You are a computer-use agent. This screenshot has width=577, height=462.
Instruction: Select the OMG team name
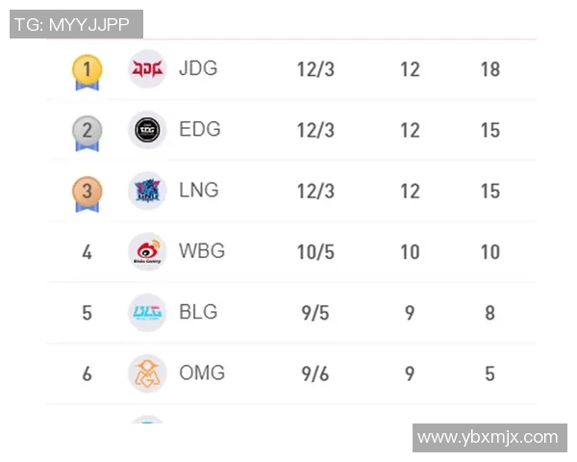tap(202, 372)
